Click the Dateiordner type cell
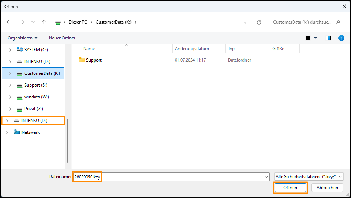The height and width of the screenshot is (198, 351). pyautogui.click(x=239, y=60)
